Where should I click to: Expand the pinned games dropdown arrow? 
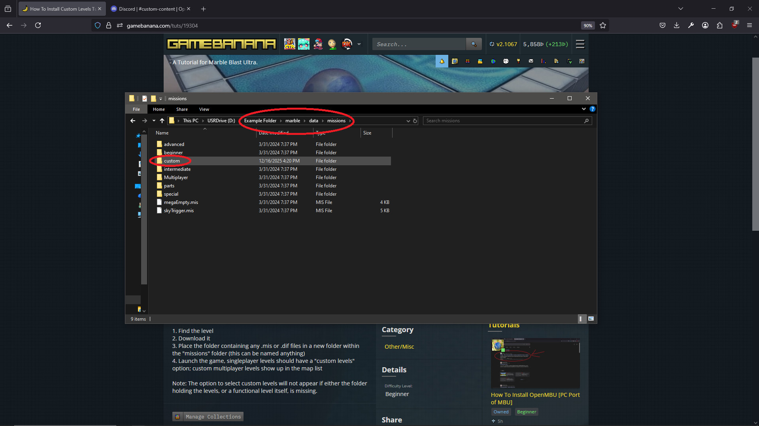point(359,44)
